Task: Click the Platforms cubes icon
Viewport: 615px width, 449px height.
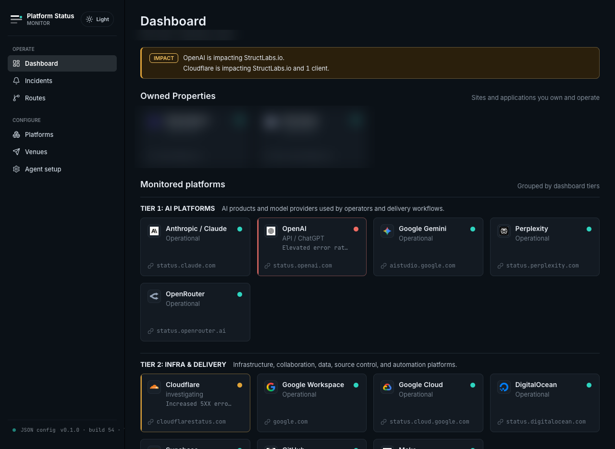Action: click(16, 134)
